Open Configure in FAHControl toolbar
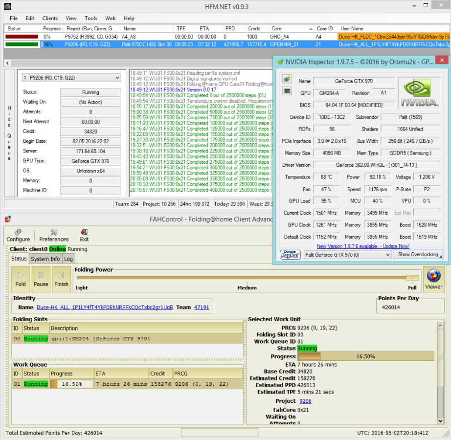Viewport: 451px width, 440px height. pyautogui.click(x=18, y=235)
